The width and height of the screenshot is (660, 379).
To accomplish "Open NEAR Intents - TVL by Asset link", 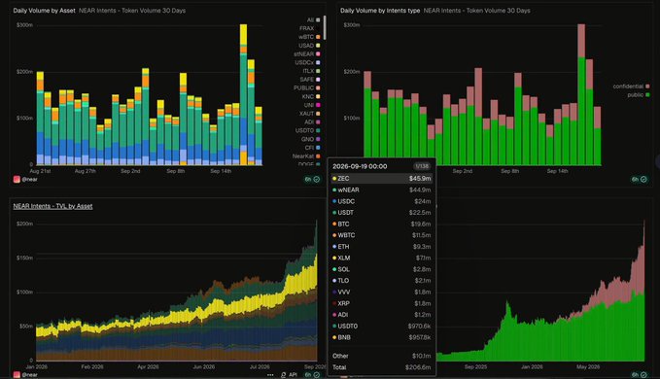I will tap(52, 206).
